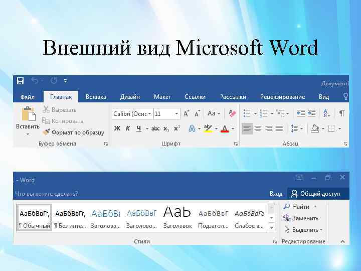This screenshot has height=271, width=361.
Task: Click line spacing icon
Action: pyautogui.click(x=295, y=128)
